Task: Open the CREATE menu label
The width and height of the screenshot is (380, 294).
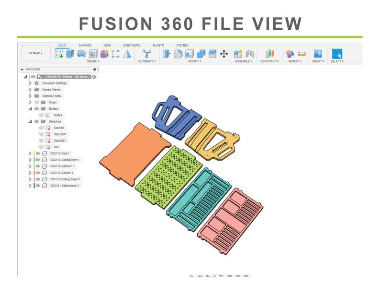Action: (x=93, y=61)
